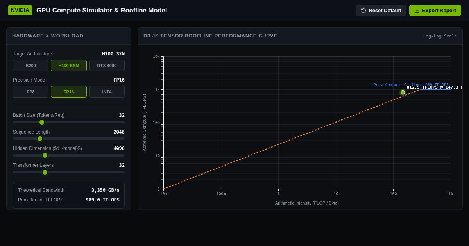Screen dimensions: 469x246
Task: Click the 'Log-Log Scale' label
Action: pos(440,36)
